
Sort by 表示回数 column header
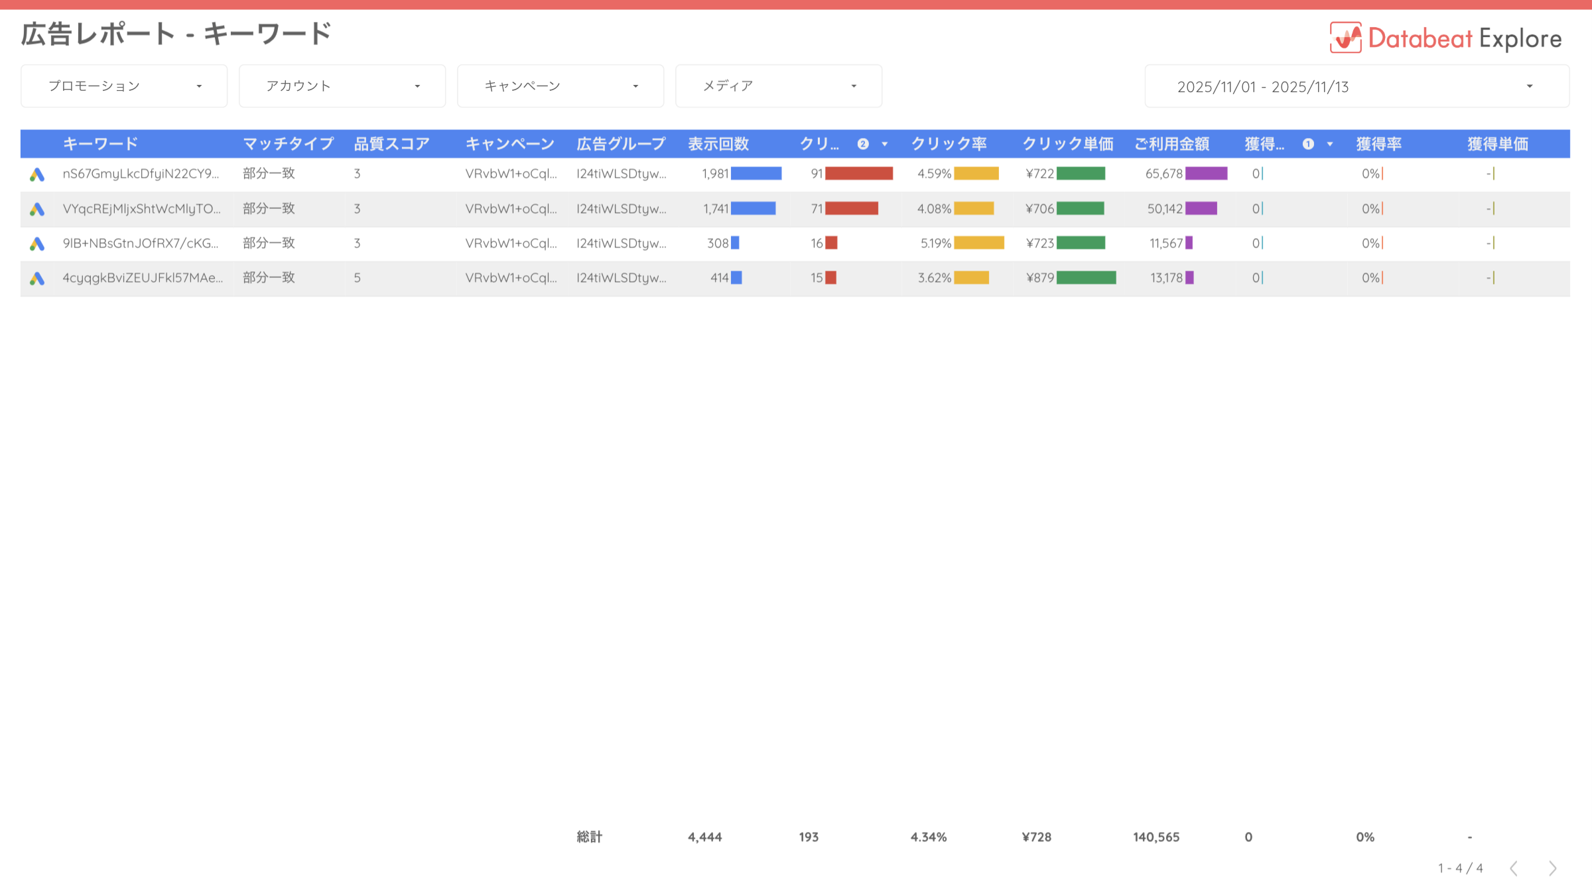718,144
